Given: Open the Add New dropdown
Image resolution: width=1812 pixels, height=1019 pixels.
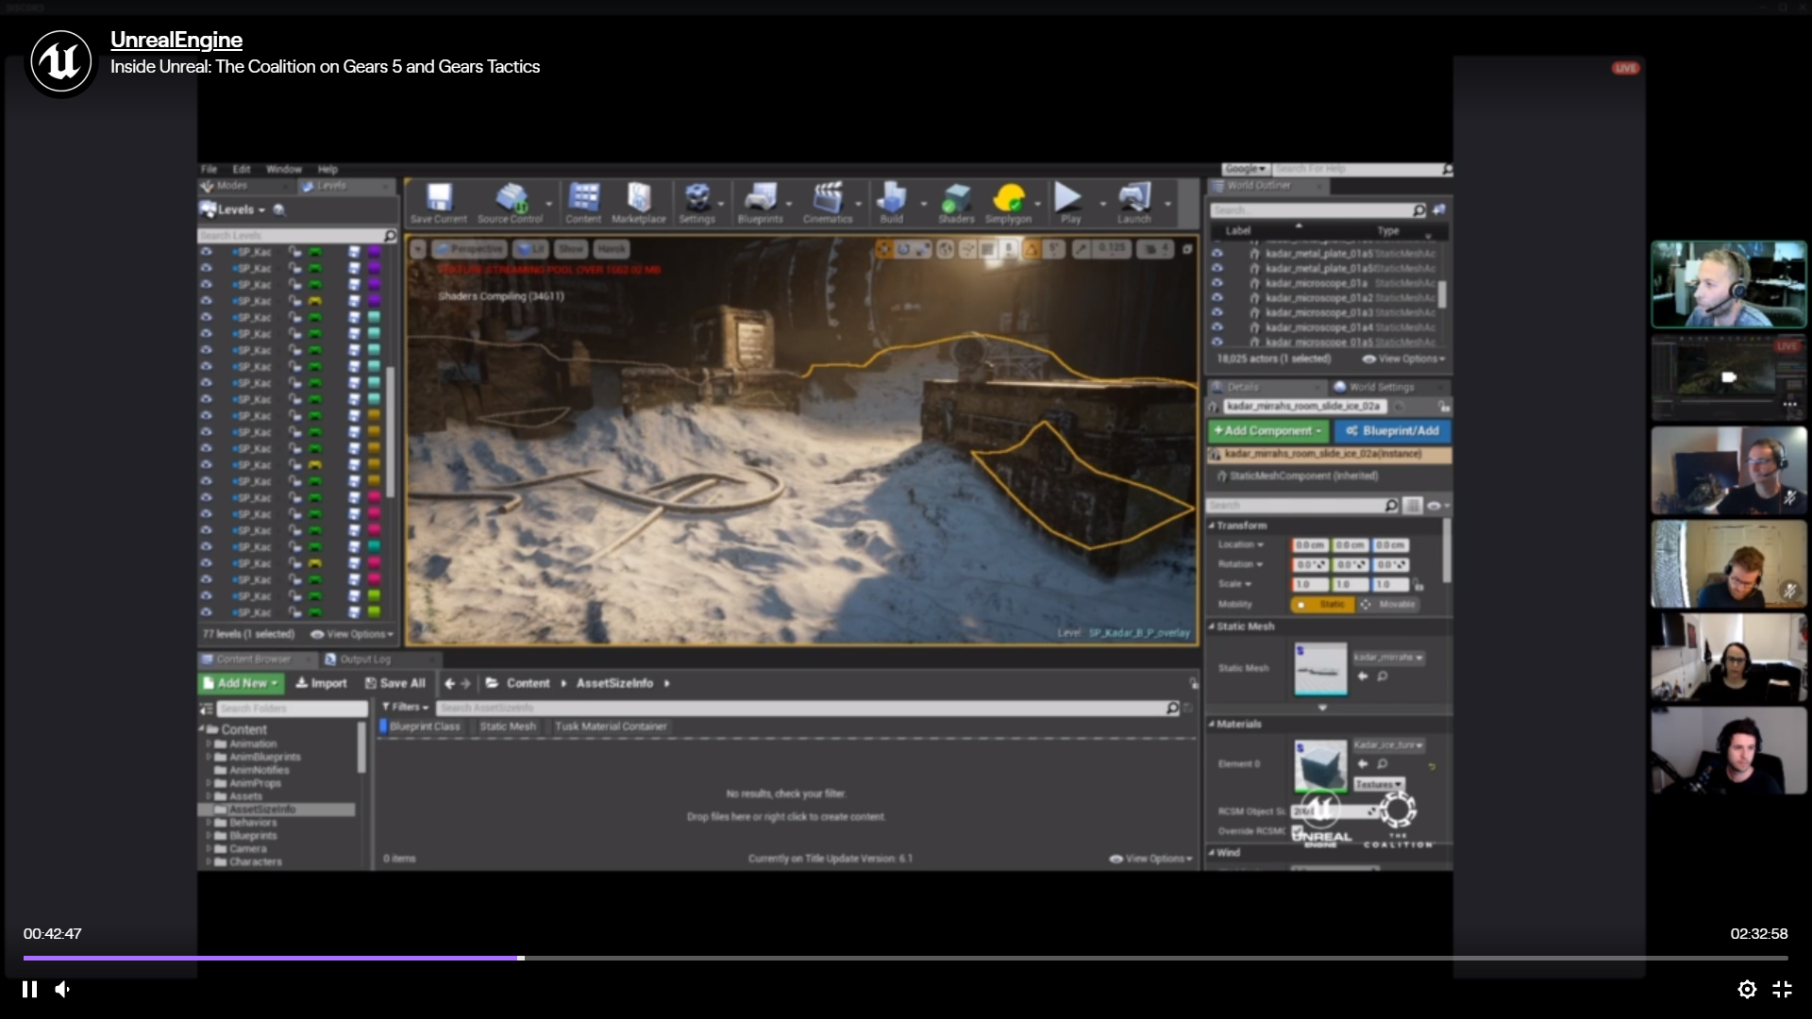Looking at the screenshot, I should 242,683.
